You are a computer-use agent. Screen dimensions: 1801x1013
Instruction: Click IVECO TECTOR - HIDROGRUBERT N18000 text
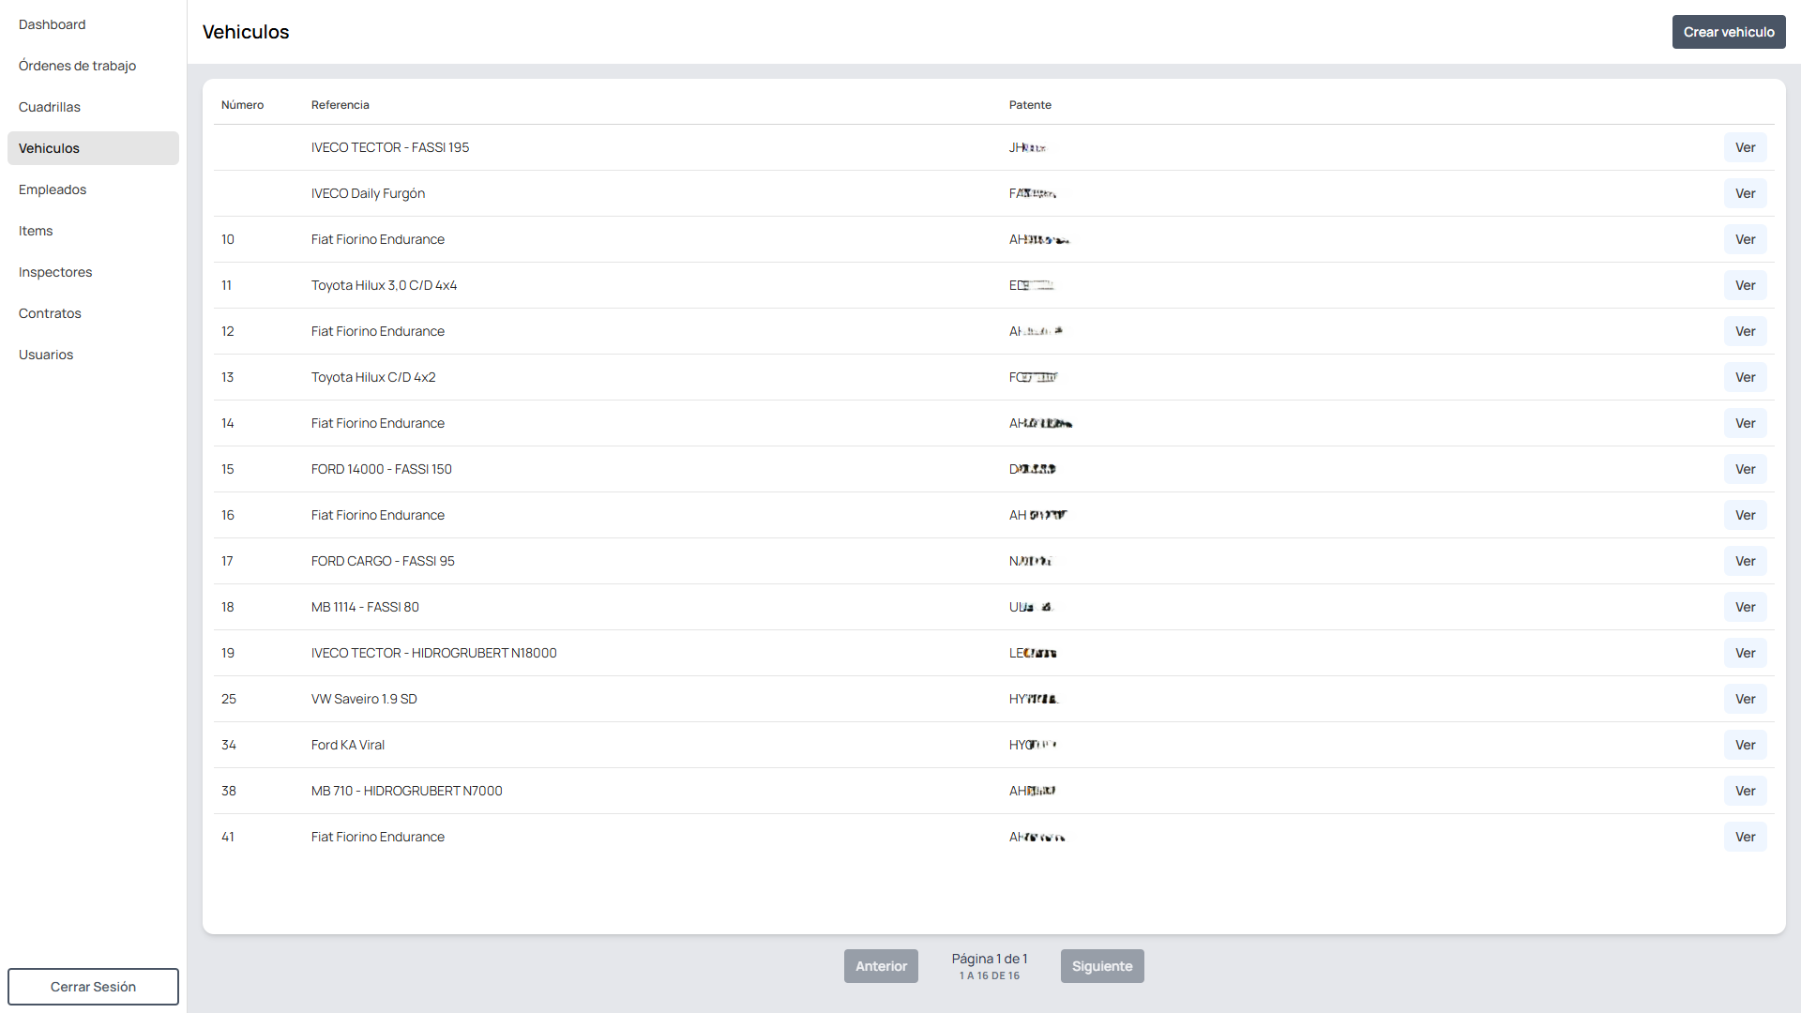tap(434, 653)
